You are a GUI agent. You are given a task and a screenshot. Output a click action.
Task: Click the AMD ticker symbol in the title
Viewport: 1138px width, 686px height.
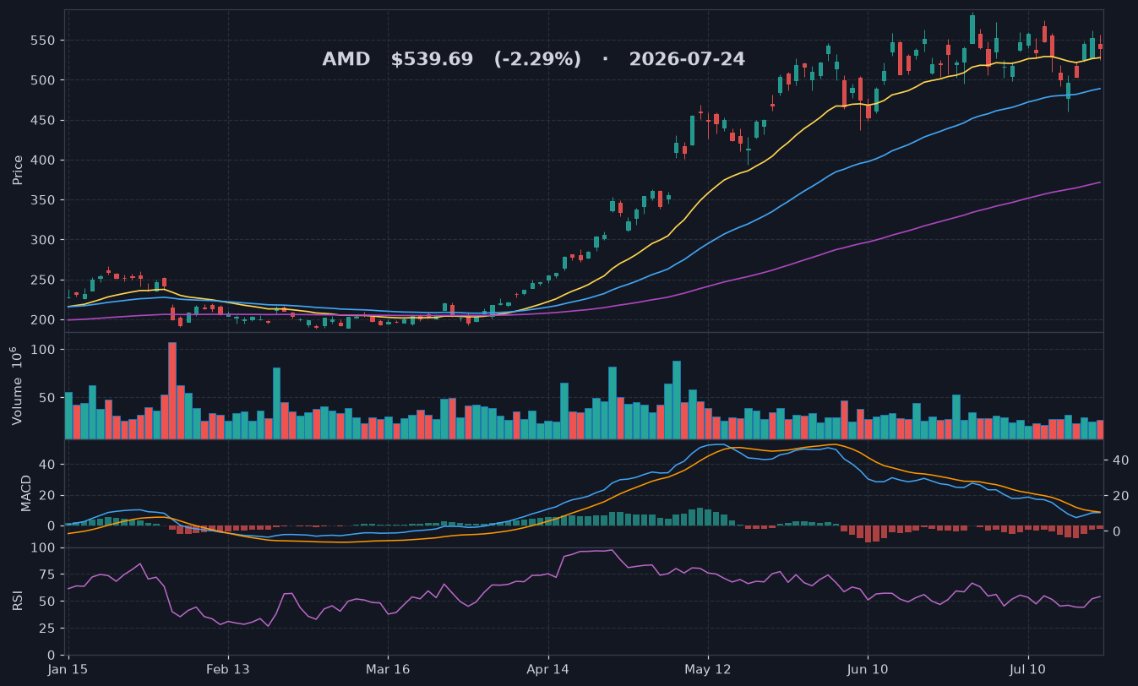pyautogui.click(x=346, y=60)
